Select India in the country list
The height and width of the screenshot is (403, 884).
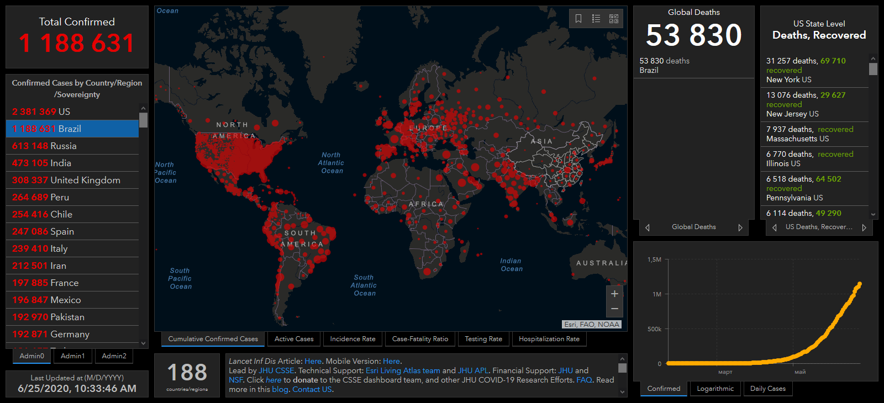pyautogui.click(x=72, y=163)
